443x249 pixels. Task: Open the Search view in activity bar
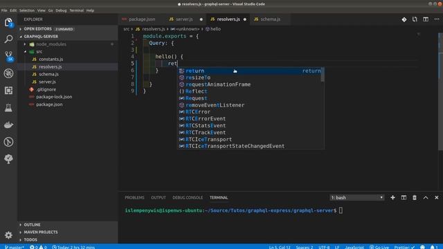coord(8,39)
